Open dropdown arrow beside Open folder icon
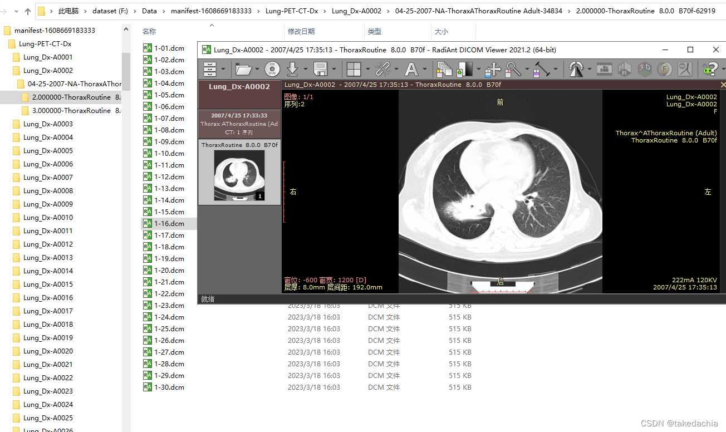Viewport: 726px width, 432px height. tap(257, 70)
